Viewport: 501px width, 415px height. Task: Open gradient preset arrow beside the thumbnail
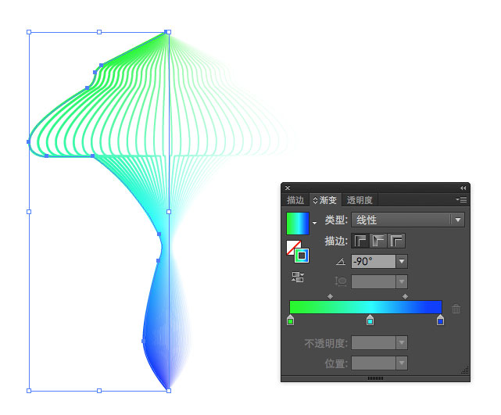point(314,223)
